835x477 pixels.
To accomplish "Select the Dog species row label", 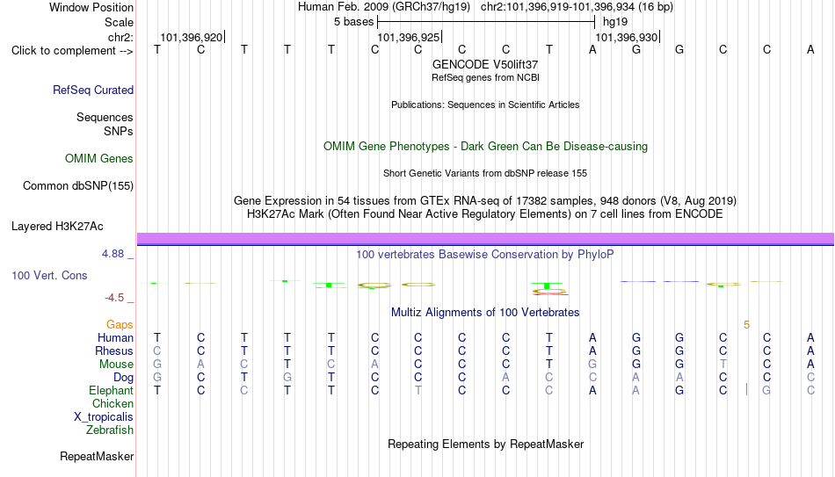I will coord(124,378).
